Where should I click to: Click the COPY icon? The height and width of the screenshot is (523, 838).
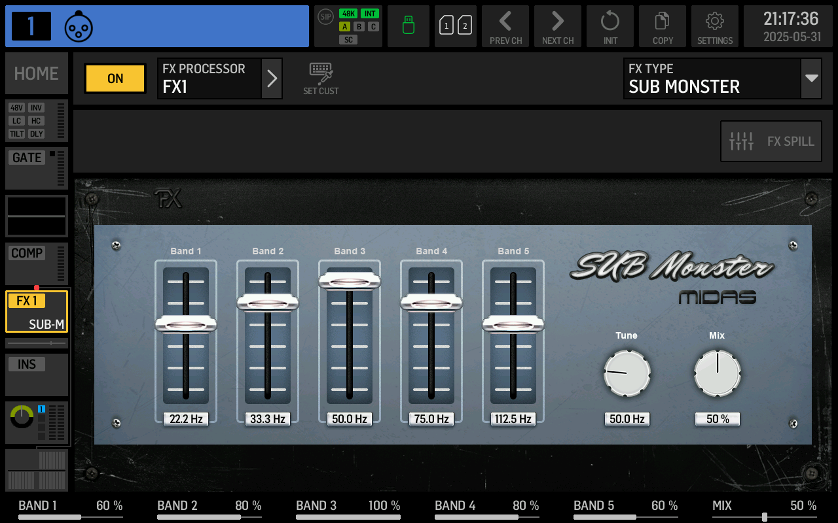click(663, 27)
